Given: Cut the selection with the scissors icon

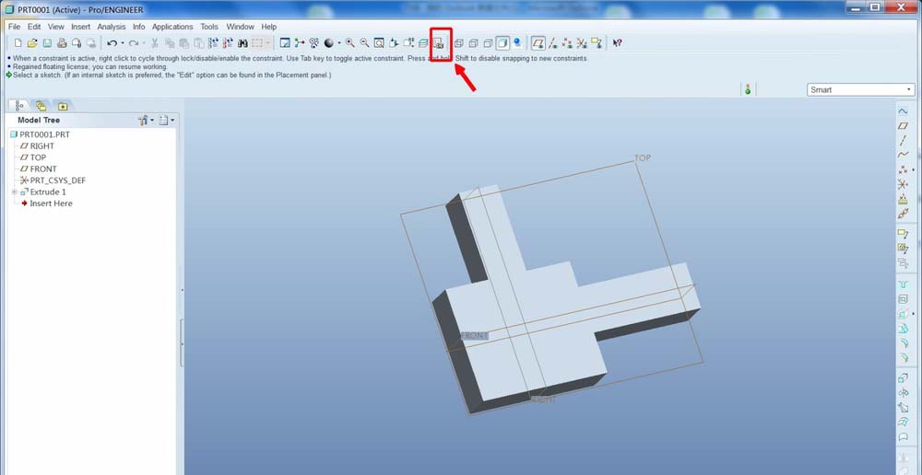Looking at the screenshot, I should click(x=155, y=43).
